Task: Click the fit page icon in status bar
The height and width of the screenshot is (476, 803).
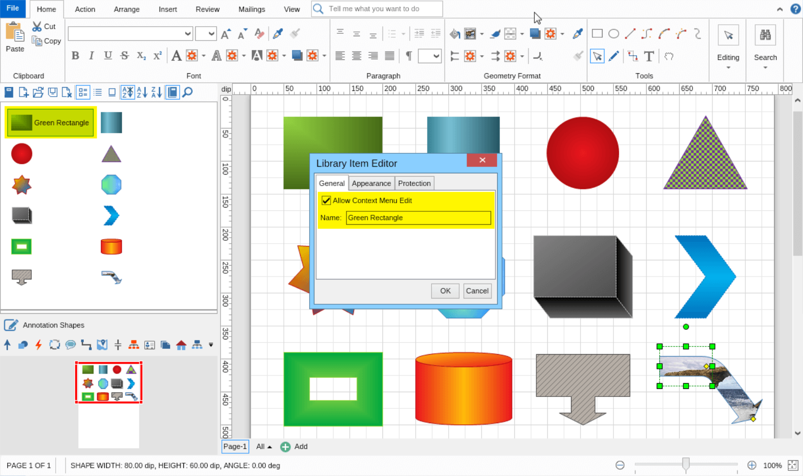Action: click(x=793, y=465)
